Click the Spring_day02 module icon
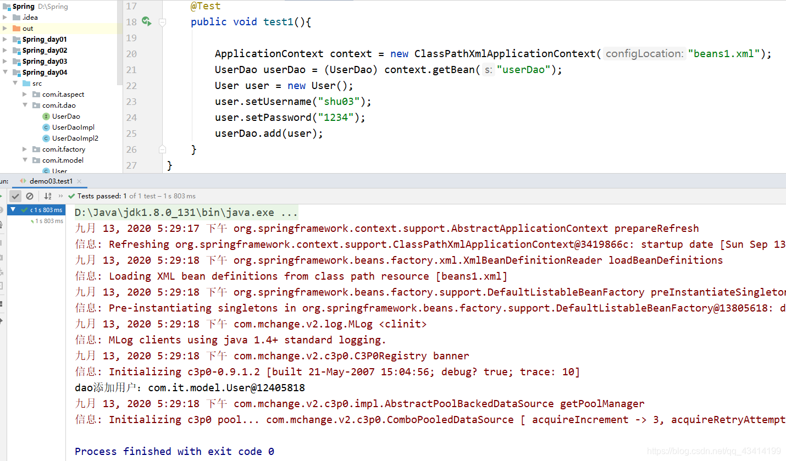This screenshot has width=786, height=461. [16, 50]
